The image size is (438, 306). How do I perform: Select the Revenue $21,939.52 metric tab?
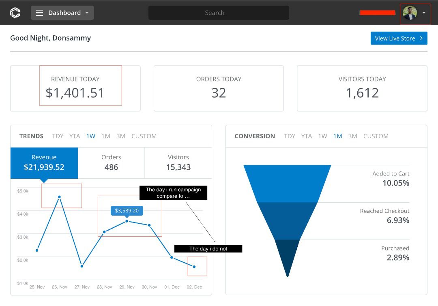click(x=44, y=163)
